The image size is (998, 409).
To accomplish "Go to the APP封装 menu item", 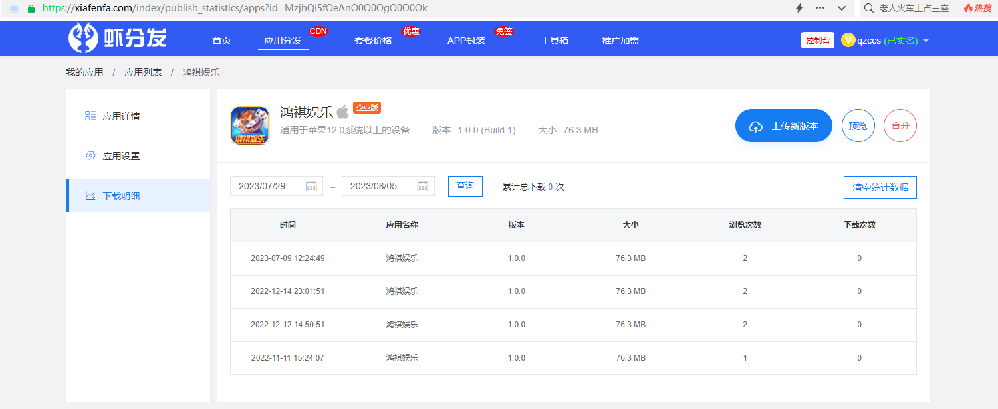I will [x=466, y=41].
